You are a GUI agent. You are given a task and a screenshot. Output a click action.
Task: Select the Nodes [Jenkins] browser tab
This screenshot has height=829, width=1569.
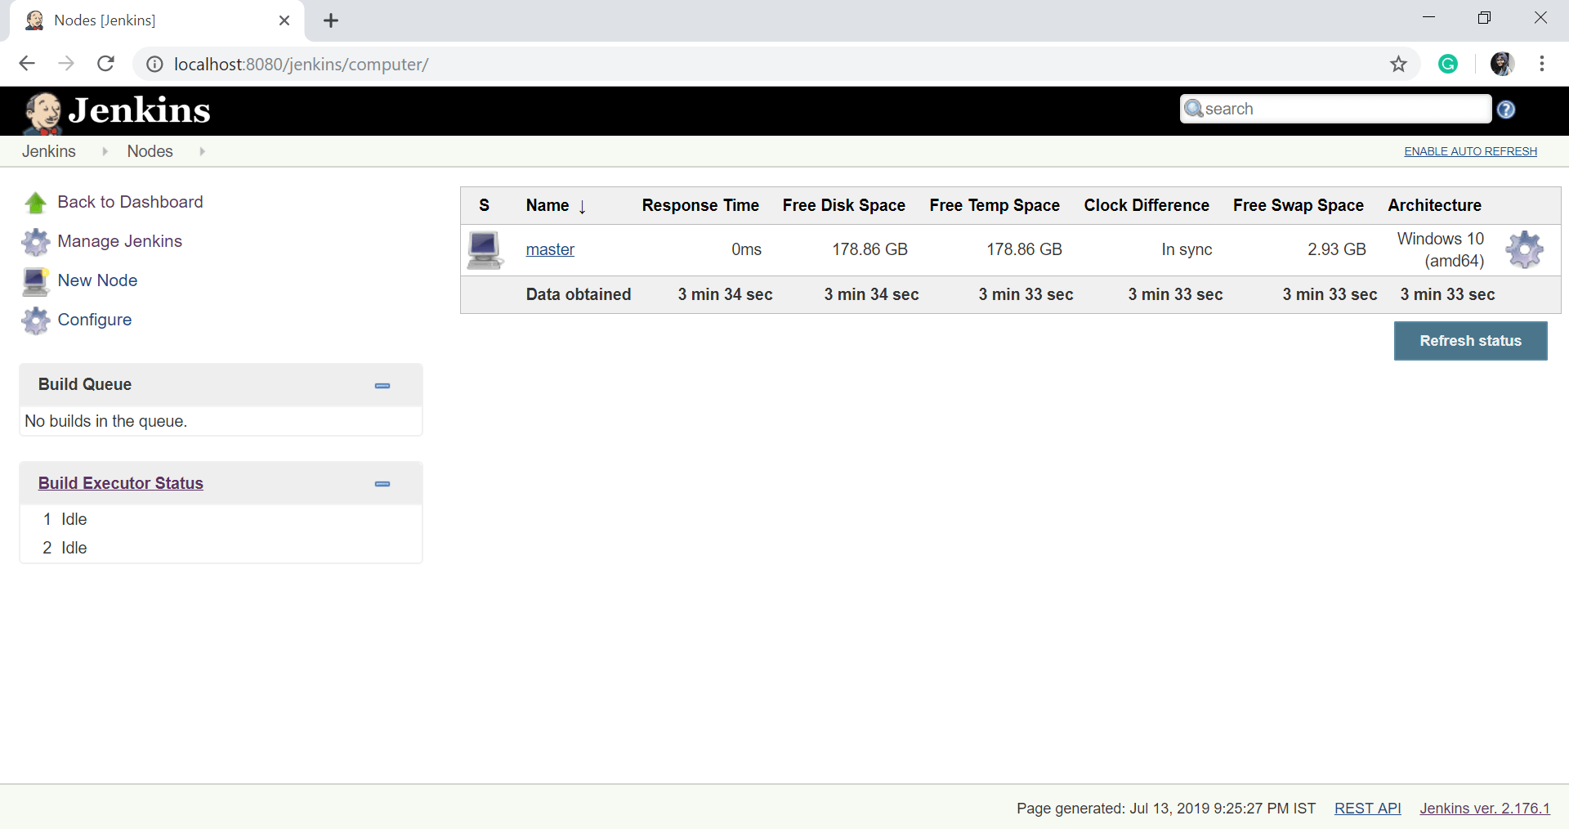(x=157, y=20)
